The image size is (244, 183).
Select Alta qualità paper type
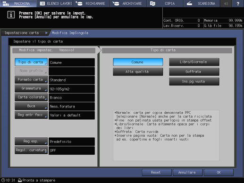(x=138, y=72)
